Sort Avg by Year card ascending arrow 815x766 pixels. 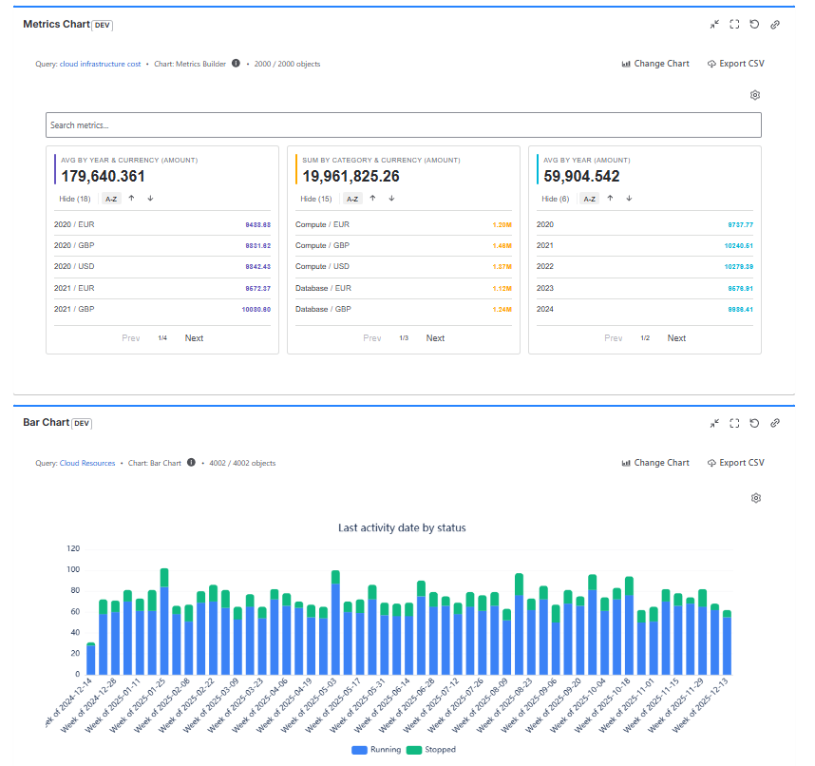pos(610,199)
